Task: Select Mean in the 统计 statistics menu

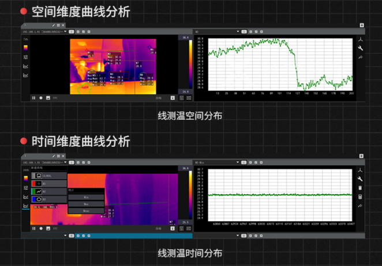Action: (86, 211)
